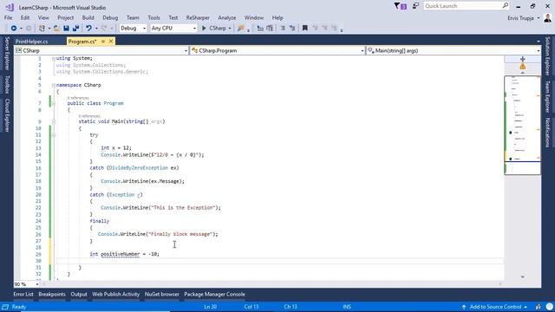Toggle the pin on the Program.cs tab
555x312 pixels.
(x=103, y=42)
